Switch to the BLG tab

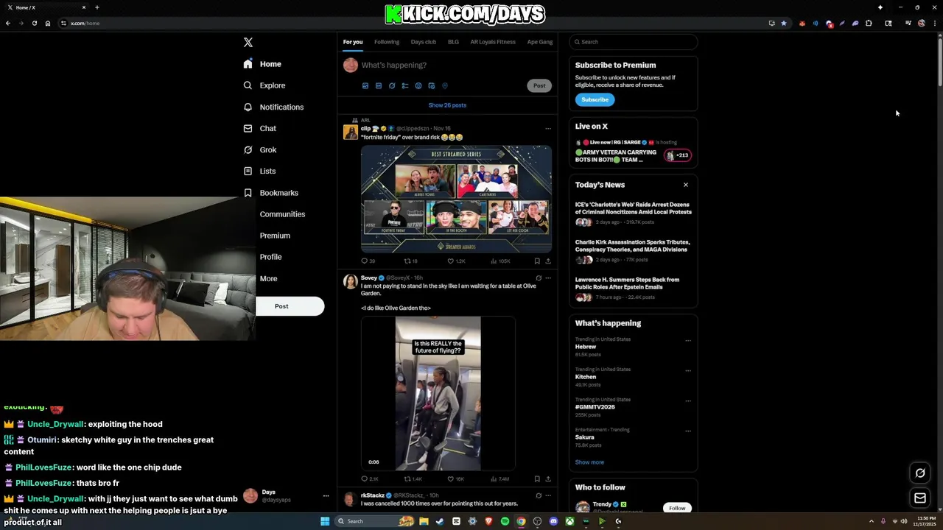pos(453,42)
